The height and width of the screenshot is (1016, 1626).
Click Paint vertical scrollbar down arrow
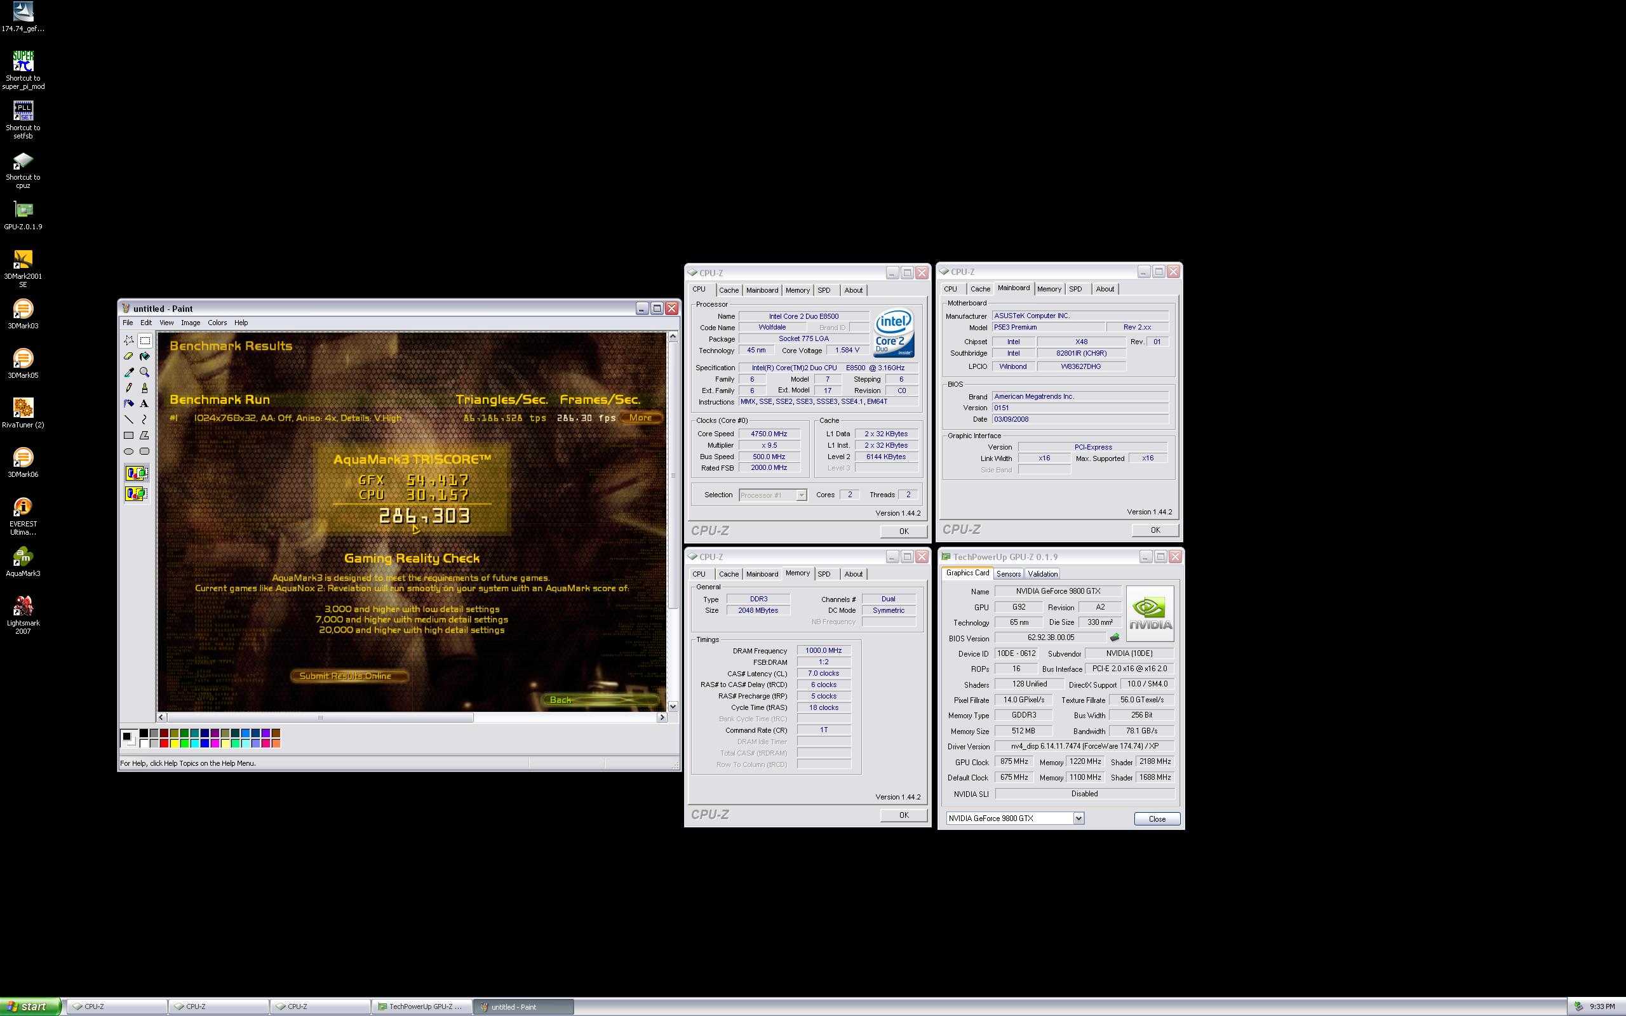point(673,706)
